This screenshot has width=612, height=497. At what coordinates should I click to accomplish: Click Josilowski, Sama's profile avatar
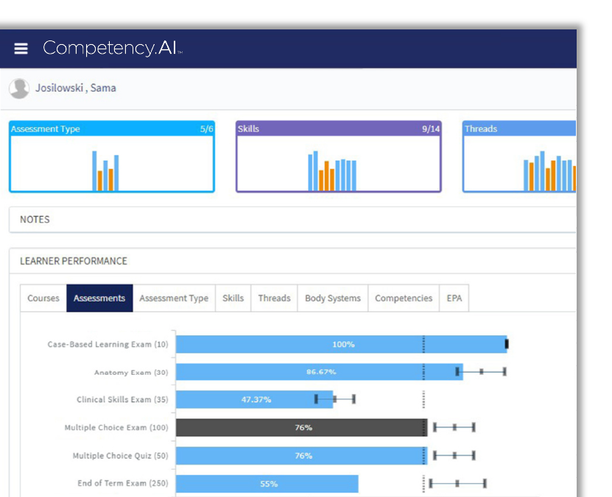point(19,87)
